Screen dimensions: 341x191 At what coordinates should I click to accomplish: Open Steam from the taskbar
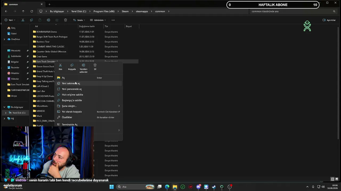pos(214,187)
